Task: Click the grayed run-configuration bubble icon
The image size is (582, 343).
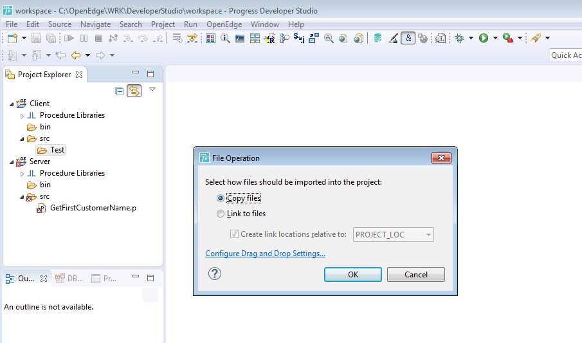Action: click(x=423, y=38)
